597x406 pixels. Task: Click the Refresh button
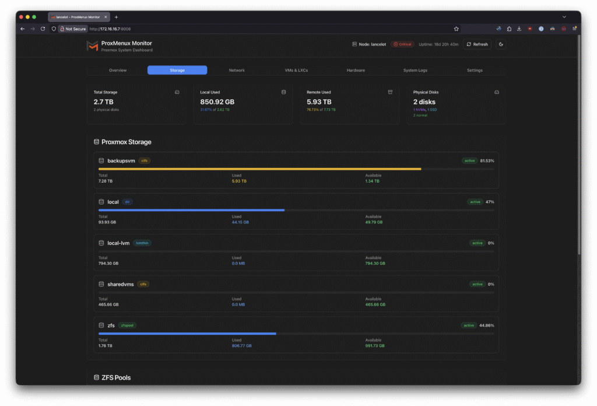[477, 44]
